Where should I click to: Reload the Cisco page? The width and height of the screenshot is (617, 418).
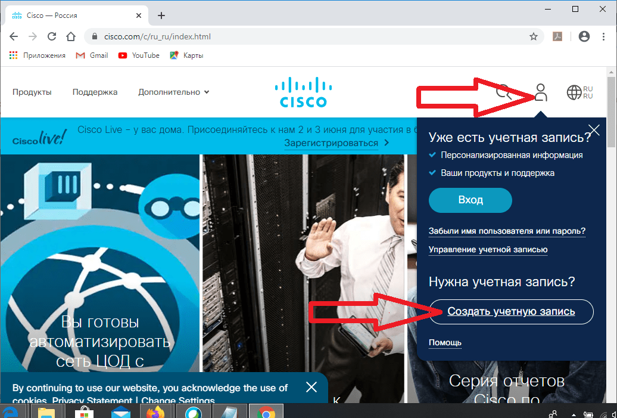52,36
